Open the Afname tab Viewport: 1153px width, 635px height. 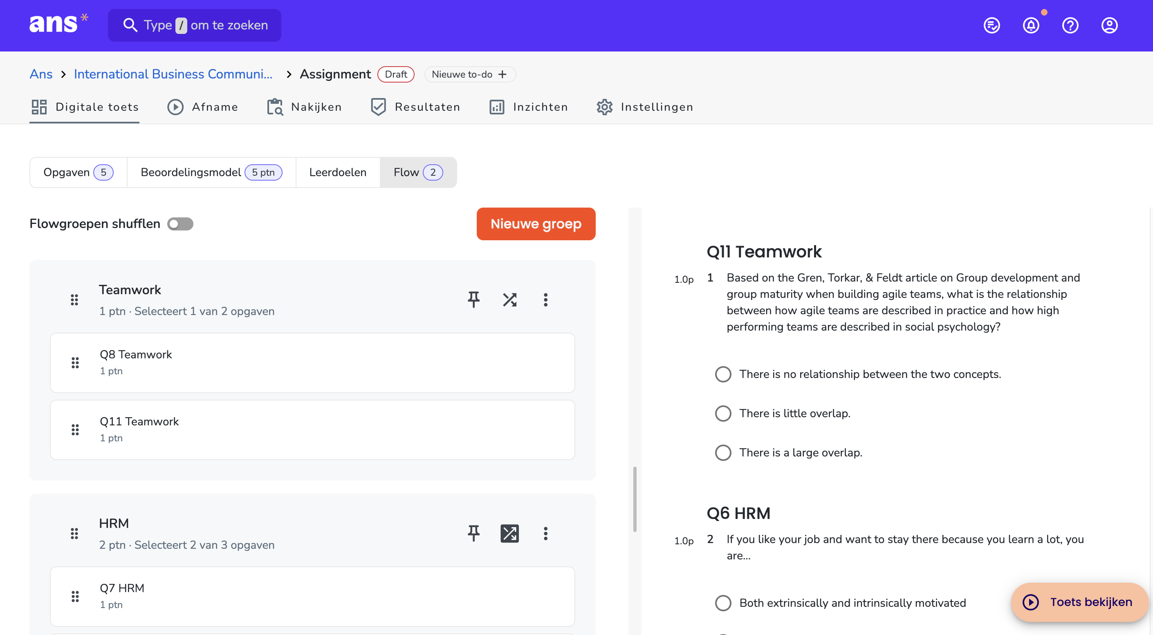tap(202, 107)
